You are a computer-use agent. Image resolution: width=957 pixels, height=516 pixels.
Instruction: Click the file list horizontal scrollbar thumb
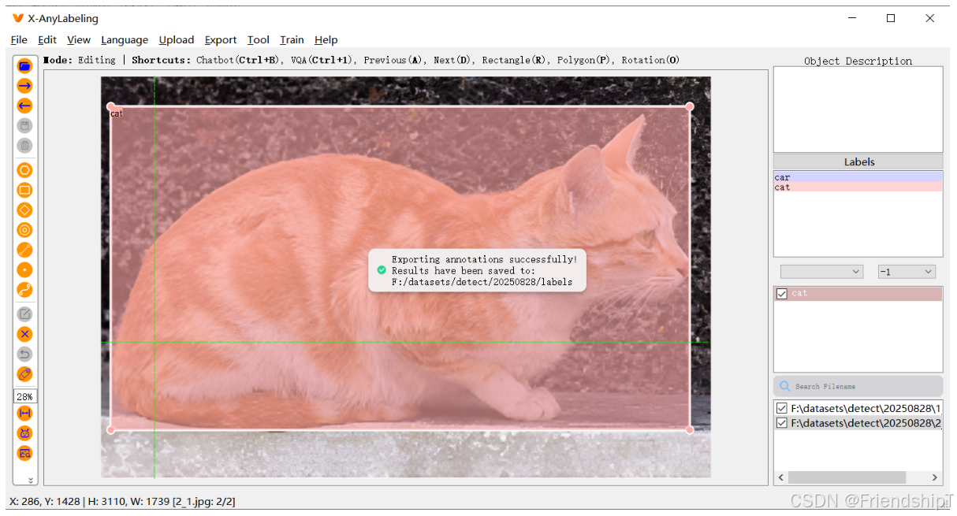click(847, 477)
